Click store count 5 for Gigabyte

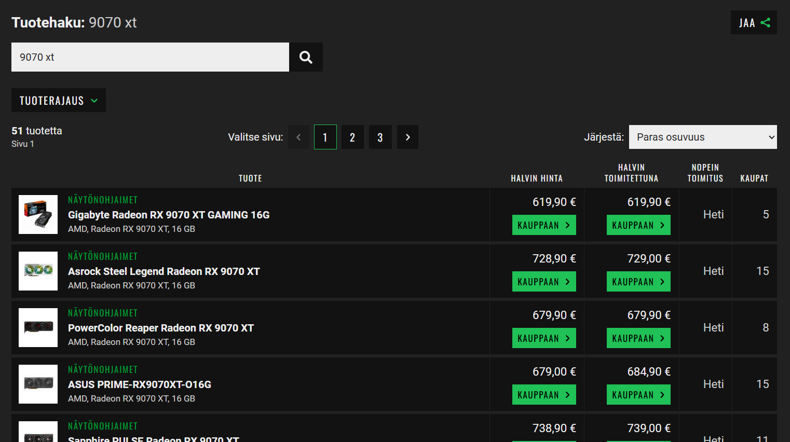(x=766, y=215)
